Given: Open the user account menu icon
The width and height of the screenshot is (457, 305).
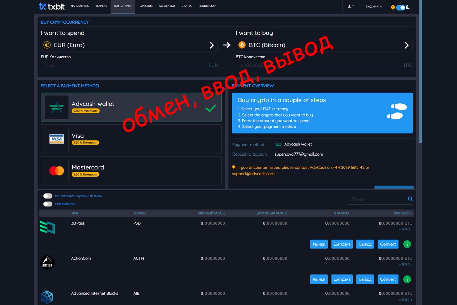Looking at the screenshot, I should pyautogui.click(x=351, y=6).
